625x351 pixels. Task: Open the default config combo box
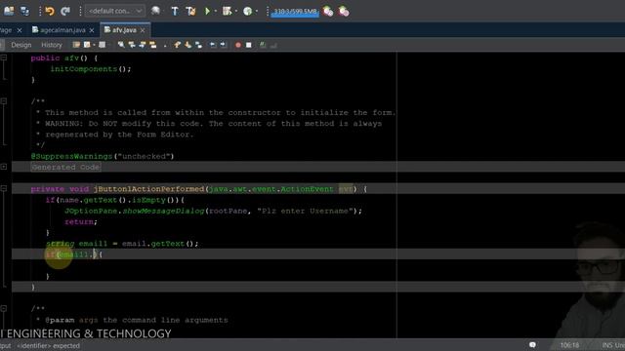point(115,11)
